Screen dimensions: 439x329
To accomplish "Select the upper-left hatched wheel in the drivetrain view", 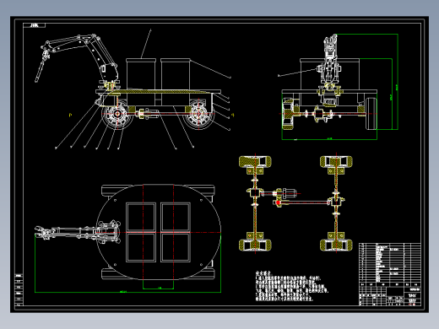I will pos(255,161).
